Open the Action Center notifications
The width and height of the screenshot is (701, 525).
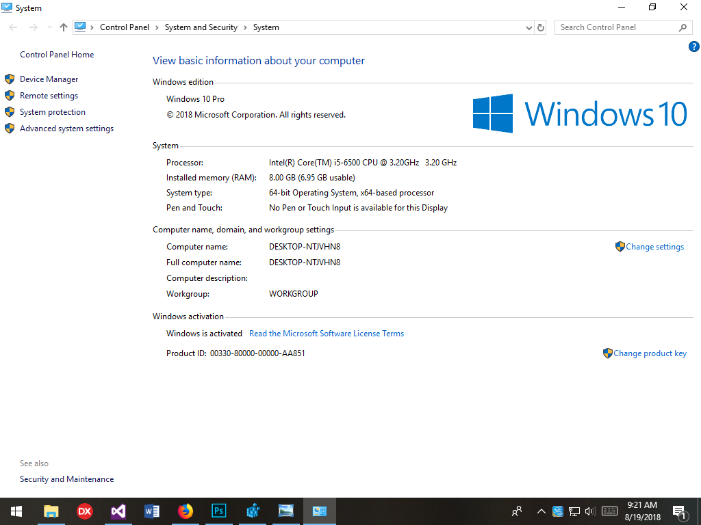[680, 511]
